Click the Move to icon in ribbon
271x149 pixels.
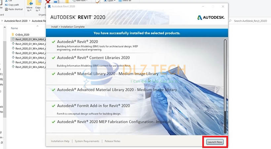click(x=30, y=3)
